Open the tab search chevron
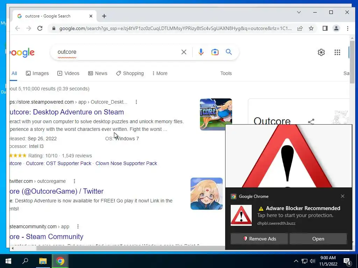358x268 pixels. [x=299, y=12]
